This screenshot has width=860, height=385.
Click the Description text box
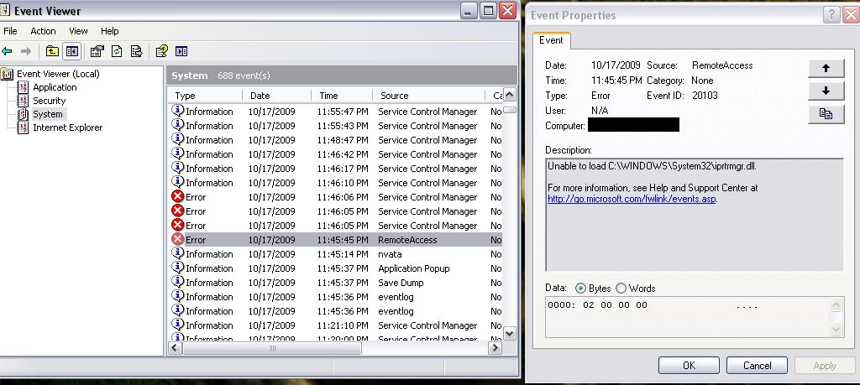coord(695,215)
